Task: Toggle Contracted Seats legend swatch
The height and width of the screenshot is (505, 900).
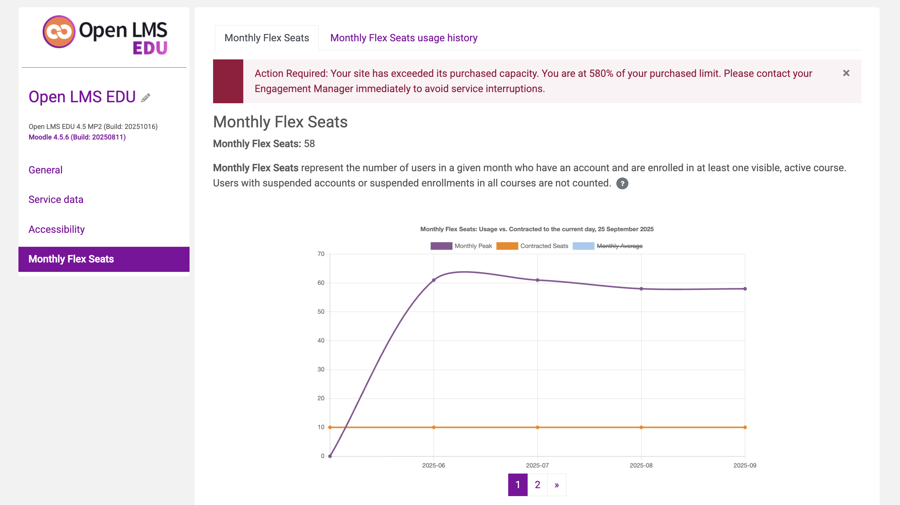Action: [x=507, y=246]
